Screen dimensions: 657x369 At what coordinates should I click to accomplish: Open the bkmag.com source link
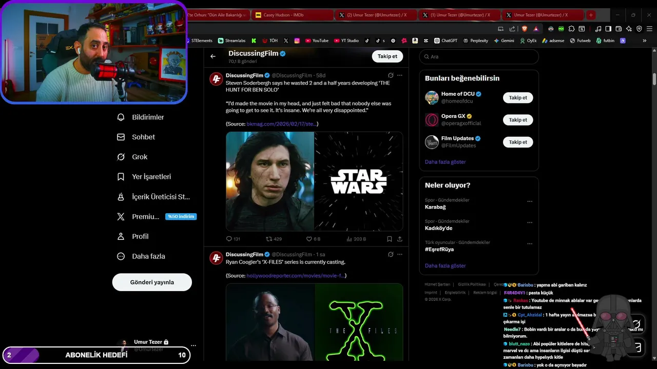tap(281, 124)
